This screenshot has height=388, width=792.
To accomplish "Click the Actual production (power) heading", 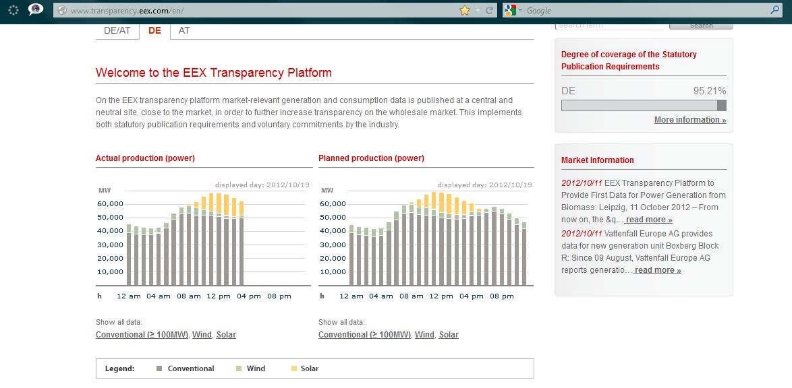I will [146, 158].
